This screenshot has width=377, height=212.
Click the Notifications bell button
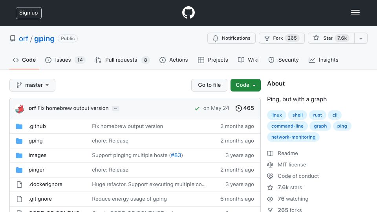click(x=231, y=38)
